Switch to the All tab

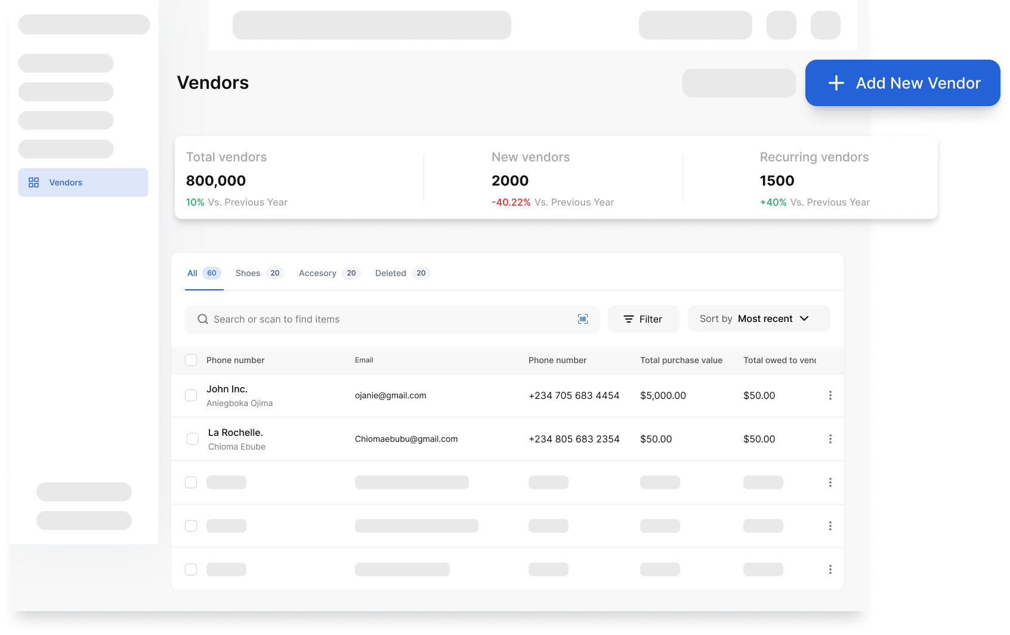click(192, 273)
